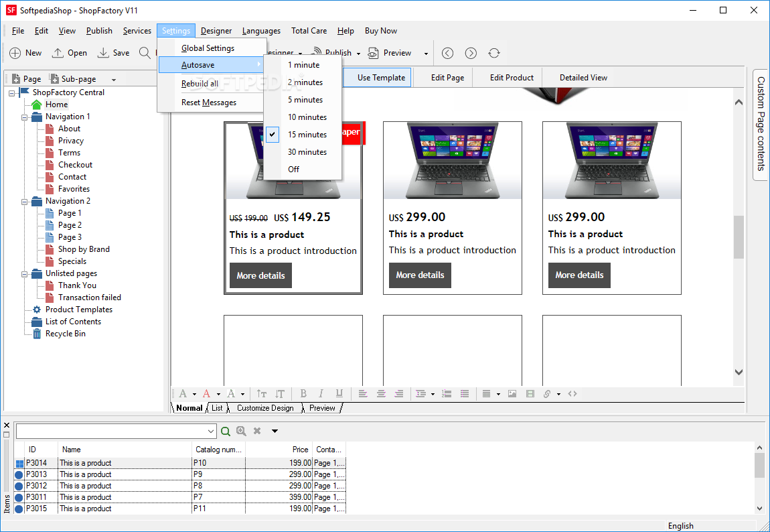Click the Edit Product button
Viewport: 770px width, 532px height.
[512, 78]
